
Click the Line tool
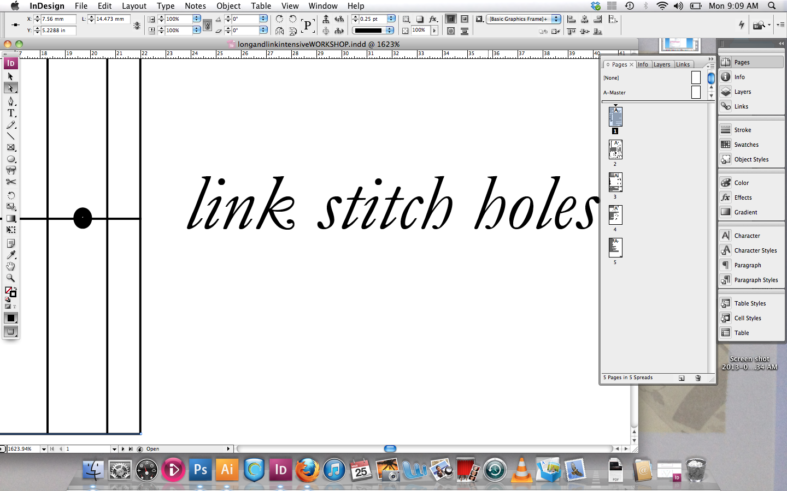coord(10,136)
